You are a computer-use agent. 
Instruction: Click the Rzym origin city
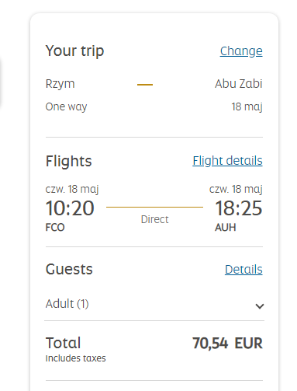[x=60, y=84]
